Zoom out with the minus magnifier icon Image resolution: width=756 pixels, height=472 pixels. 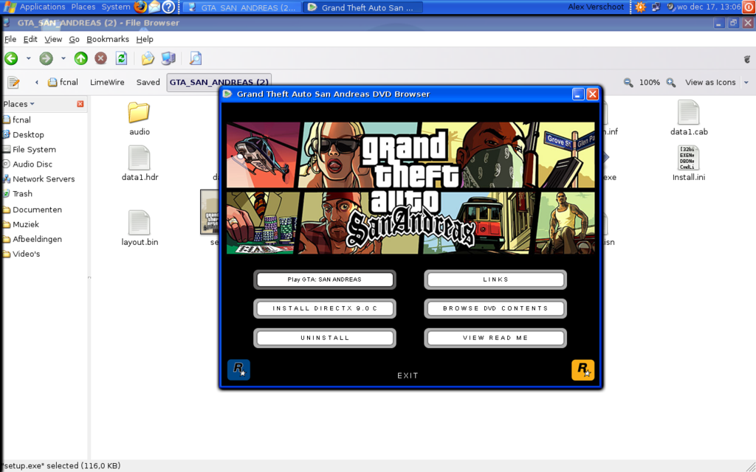[628, 82]
